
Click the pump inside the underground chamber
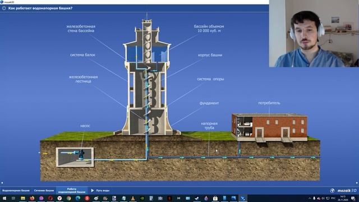pos(81,154)
